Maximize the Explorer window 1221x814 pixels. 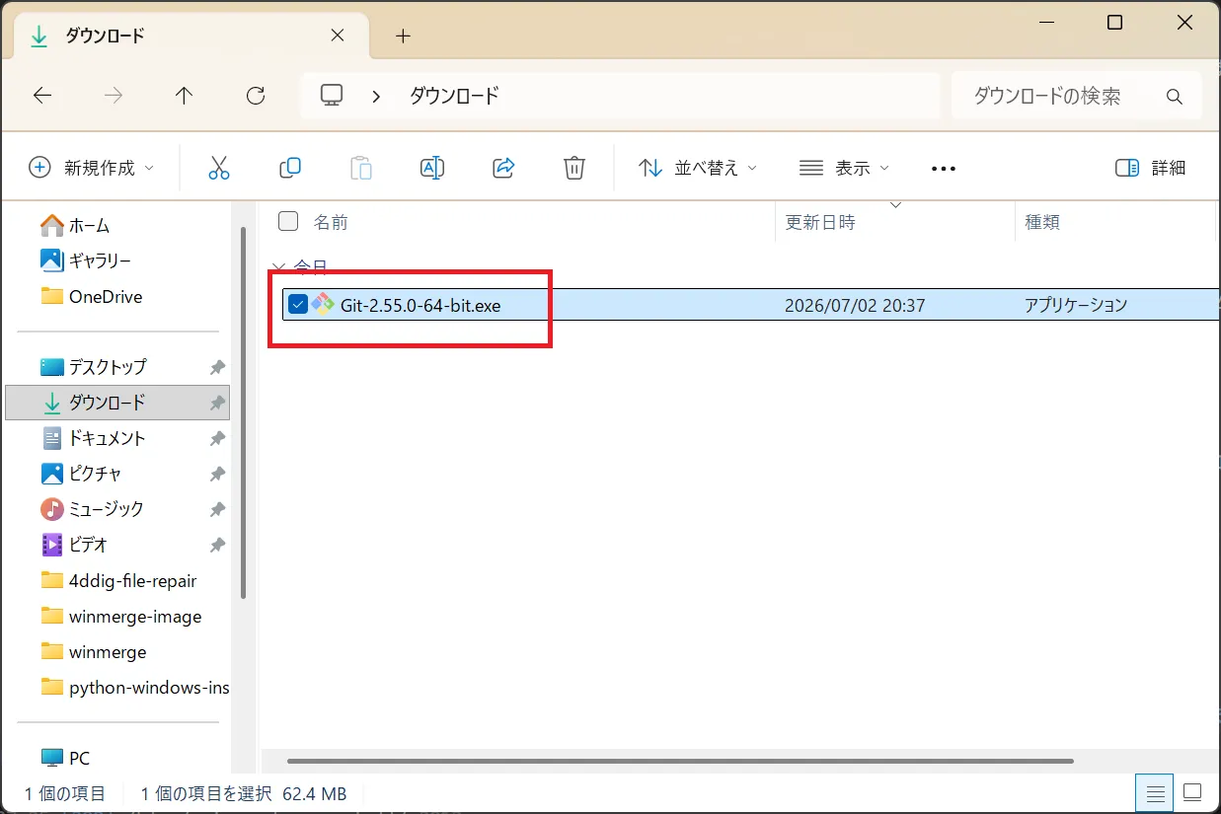click(x=1114, y=23)
